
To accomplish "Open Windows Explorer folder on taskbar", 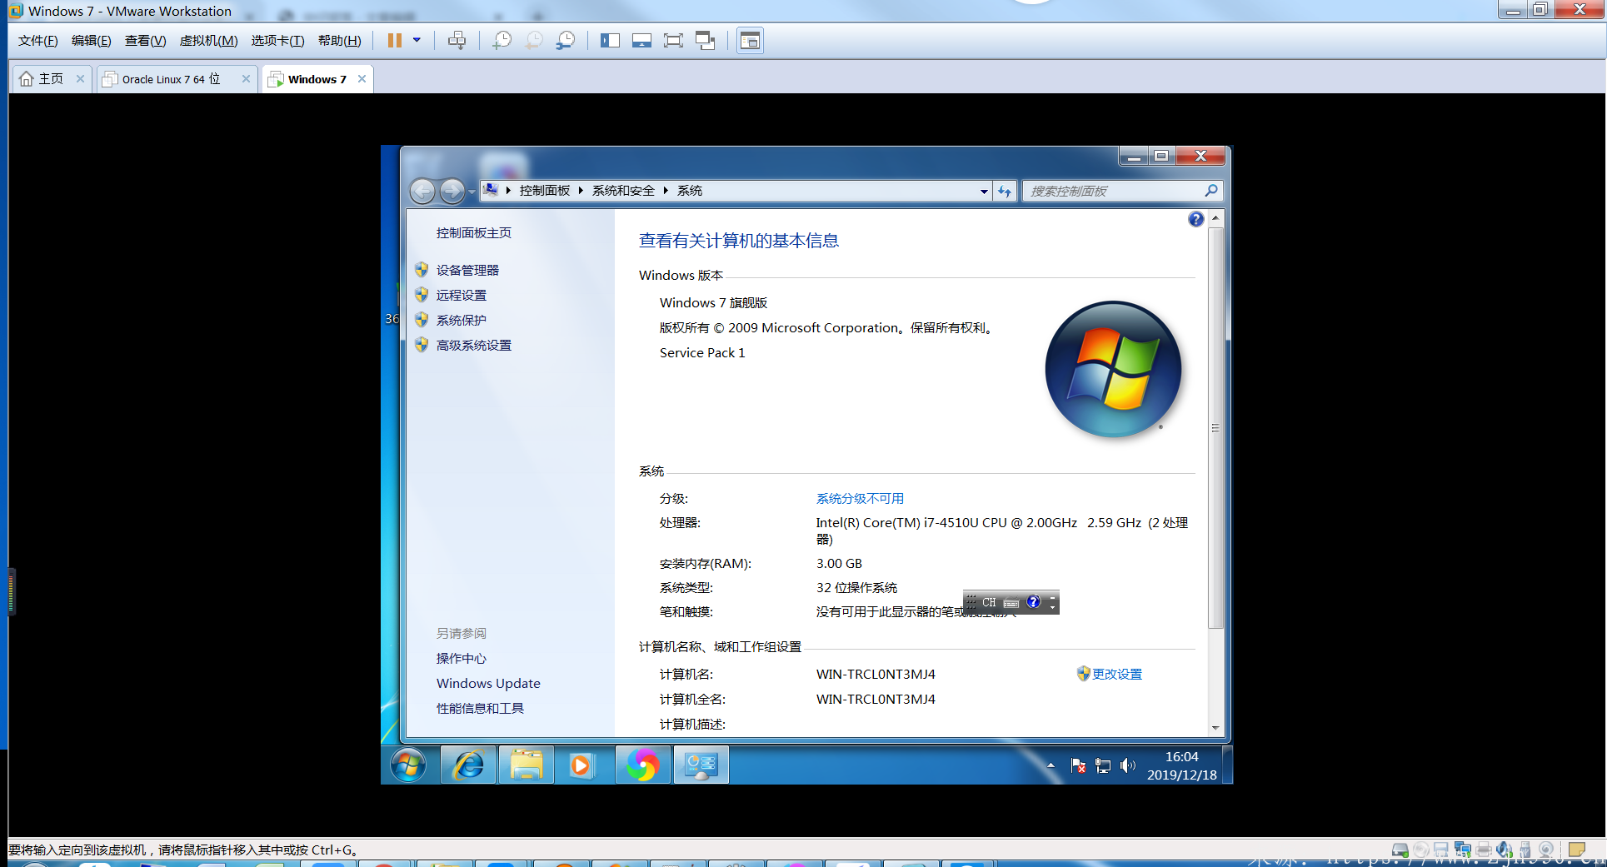I will [x=526, y=765].
